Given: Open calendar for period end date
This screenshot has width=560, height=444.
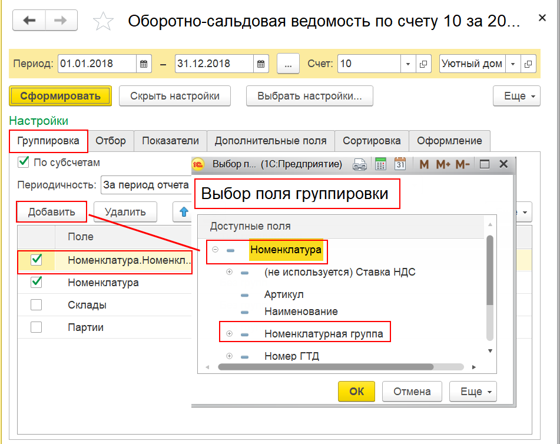Looking at the screenshot, I should tap(261, 64).
